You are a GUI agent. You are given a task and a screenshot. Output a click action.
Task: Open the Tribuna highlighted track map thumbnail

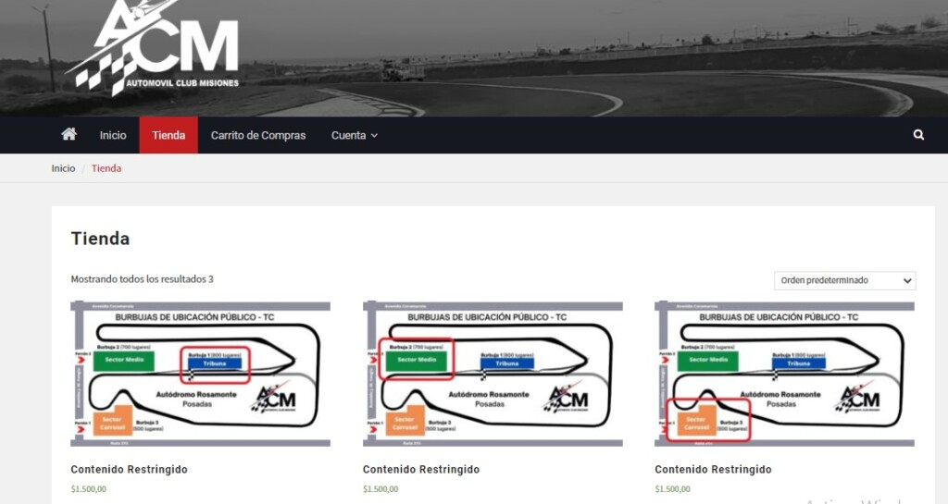coord(200,374)
